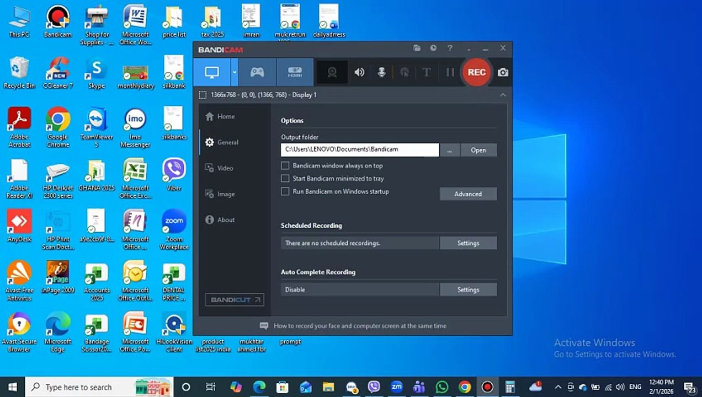This screenshot has height=397, width=702.
Task: Toggle the speaker sound icon
Action: 359,72
